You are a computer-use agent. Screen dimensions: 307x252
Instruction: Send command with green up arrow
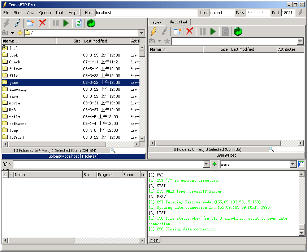click(x=215, y=165)
